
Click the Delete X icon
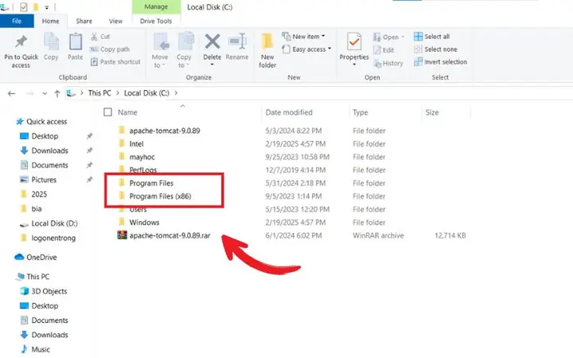pyautogui.click(x=212, y=41)
